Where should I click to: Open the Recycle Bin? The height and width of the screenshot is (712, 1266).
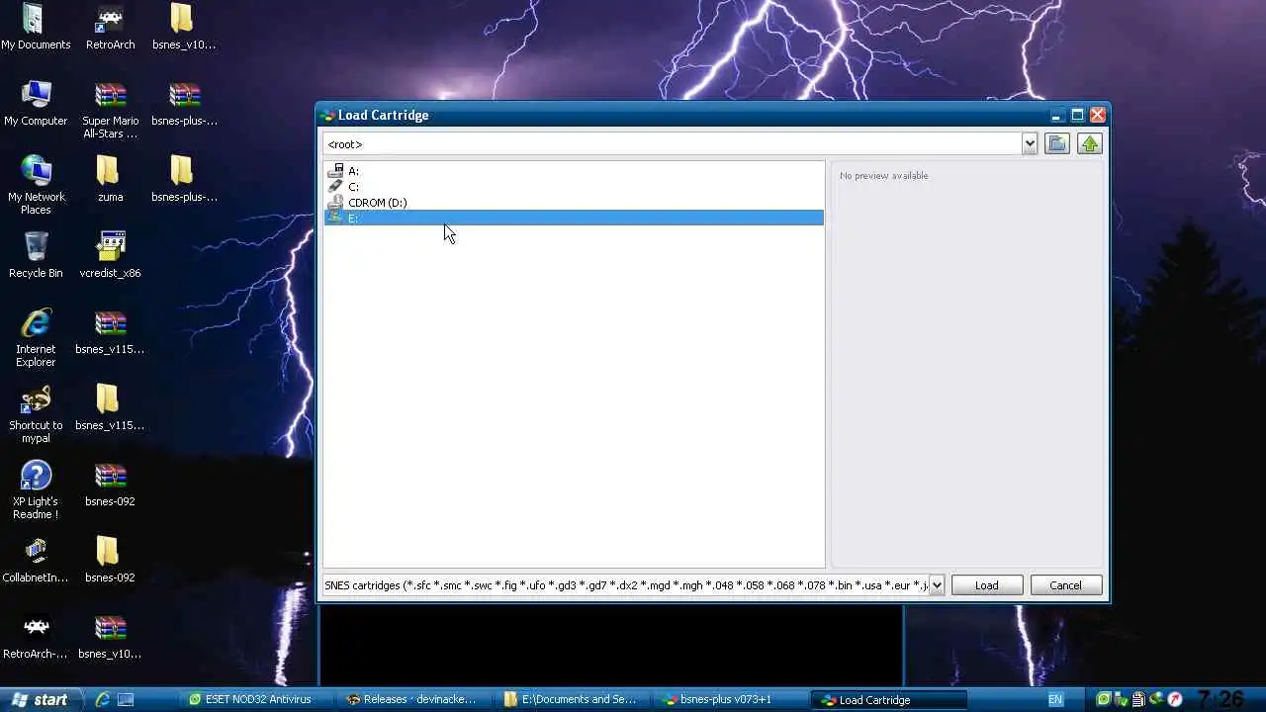(x=36, y=256)
